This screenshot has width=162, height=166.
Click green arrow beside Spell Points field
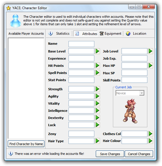[x=97, y=73]
